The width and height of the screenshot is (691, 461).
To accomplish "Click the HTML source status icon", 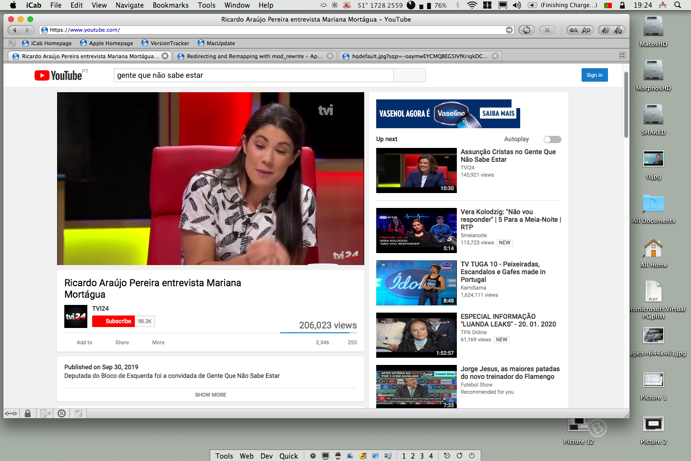I will (11, 413).
